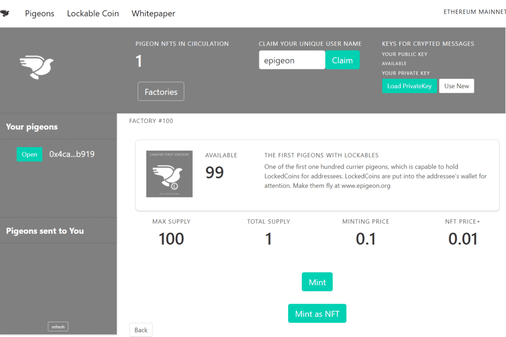Visit www.epigeon.org in the description

click(x=365, y=186)
